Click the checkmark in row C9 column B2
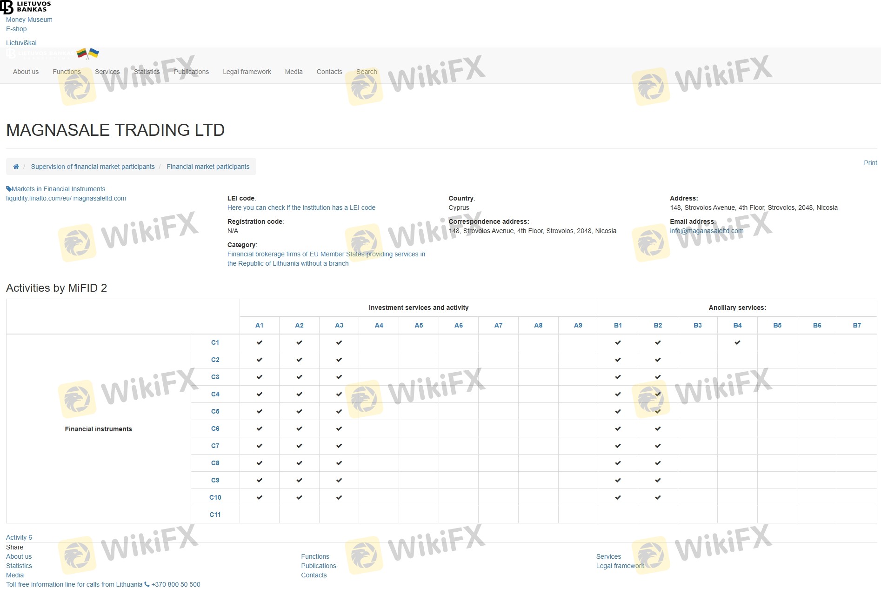881x589 pixels. [658, 480]
